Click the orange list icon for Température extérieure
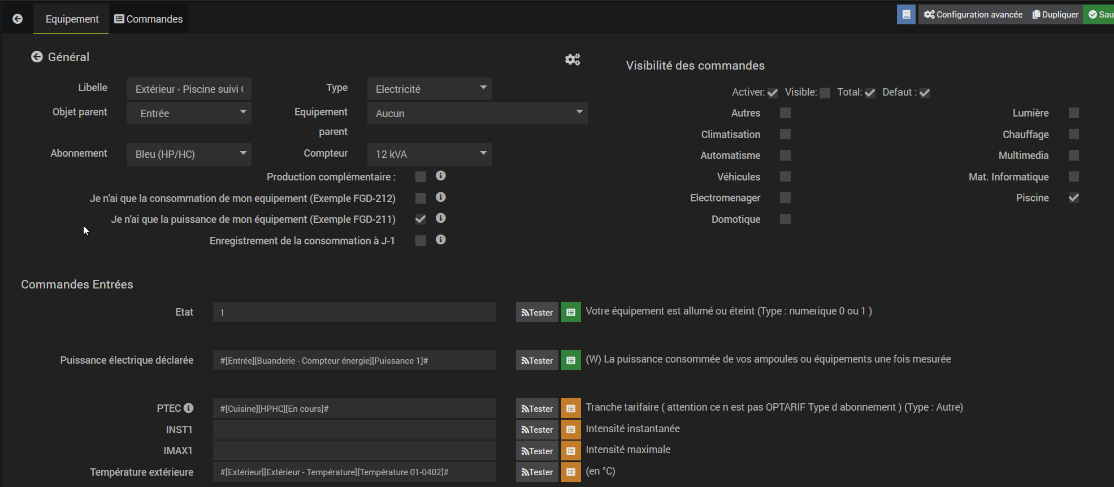This screenshot has height=487, width=1114. [571, 472]
